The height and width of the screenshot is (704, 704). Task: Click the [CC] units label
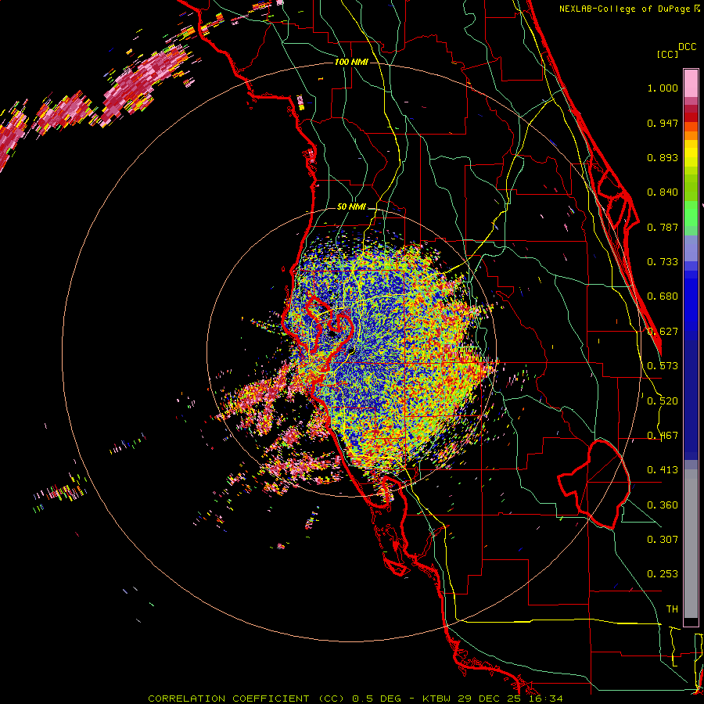click(668, 54)
